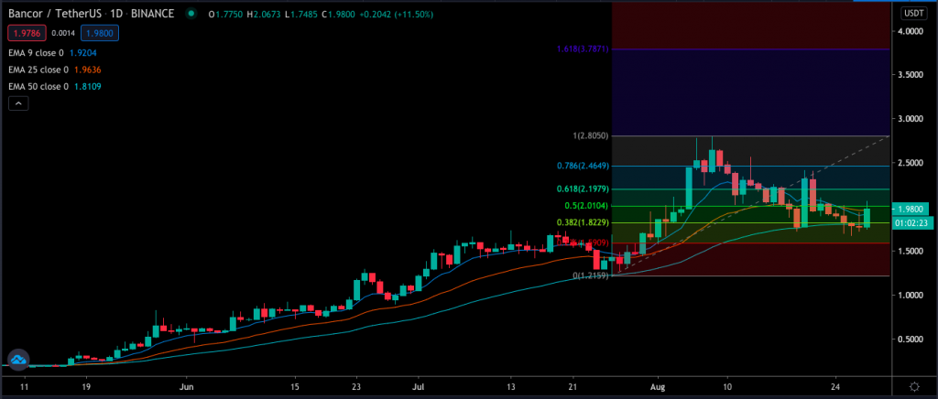The image size is (938, 399).
Task: Click the 1.618 Fibonacci extension label
Action: (581, 49)
